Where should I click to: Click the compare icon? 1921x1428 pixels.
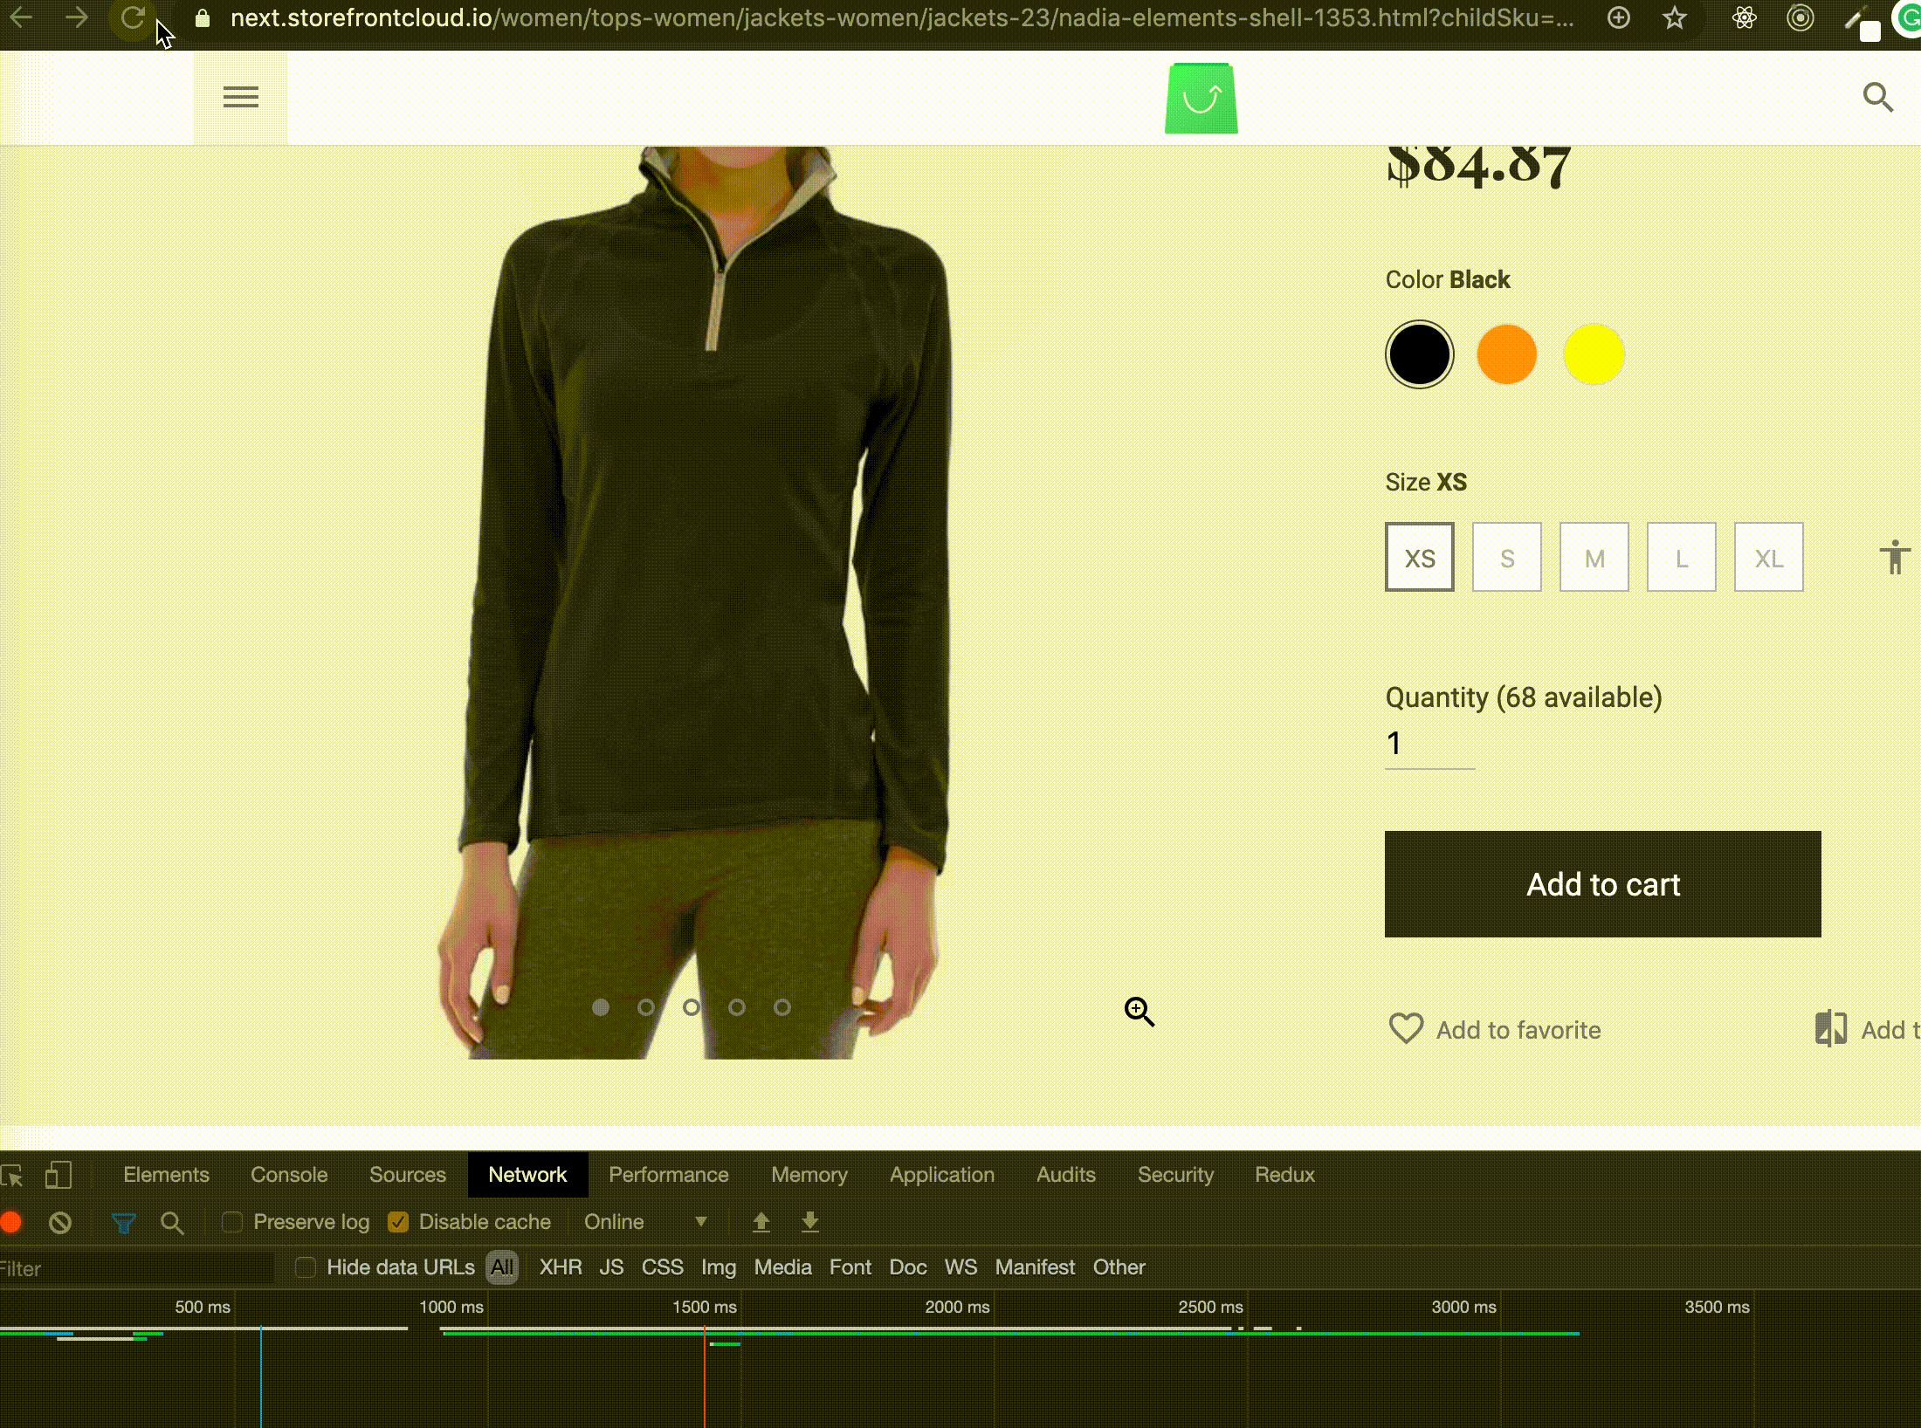tap(1831, 1028)
